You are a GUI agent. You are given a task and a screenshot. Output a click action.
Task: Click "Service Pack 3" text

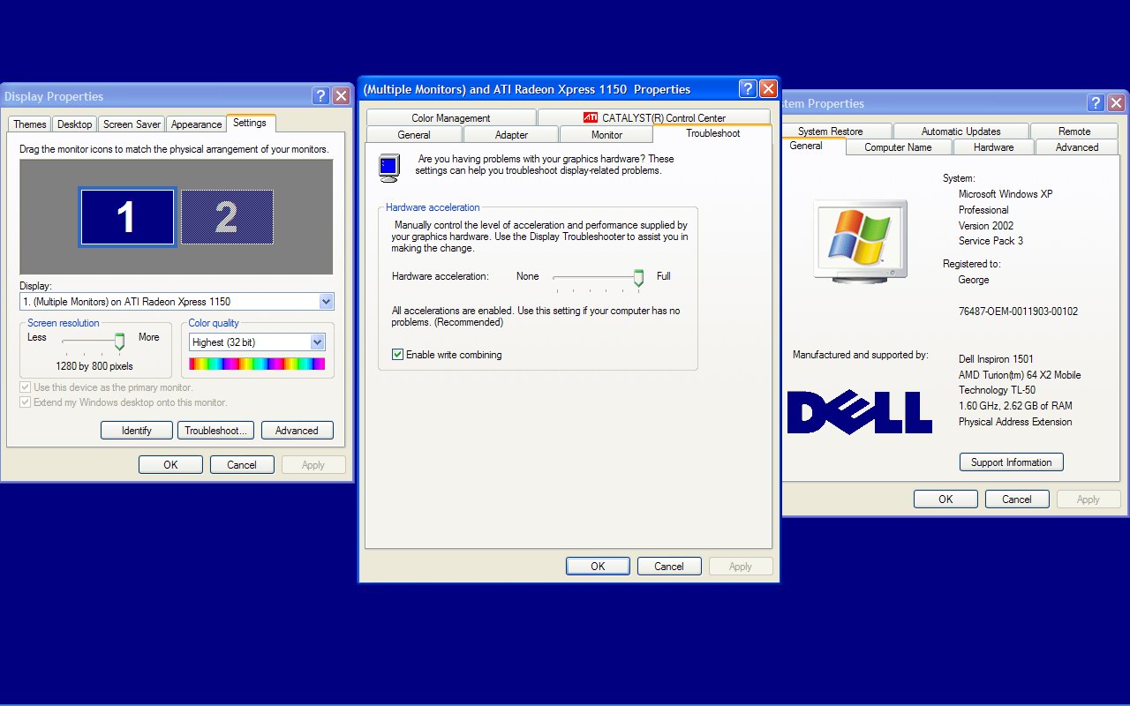[x=991, y=241]
